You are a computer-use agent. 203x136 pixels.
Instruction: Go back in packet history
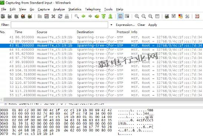pyautogui.click(x=83, y=16)
